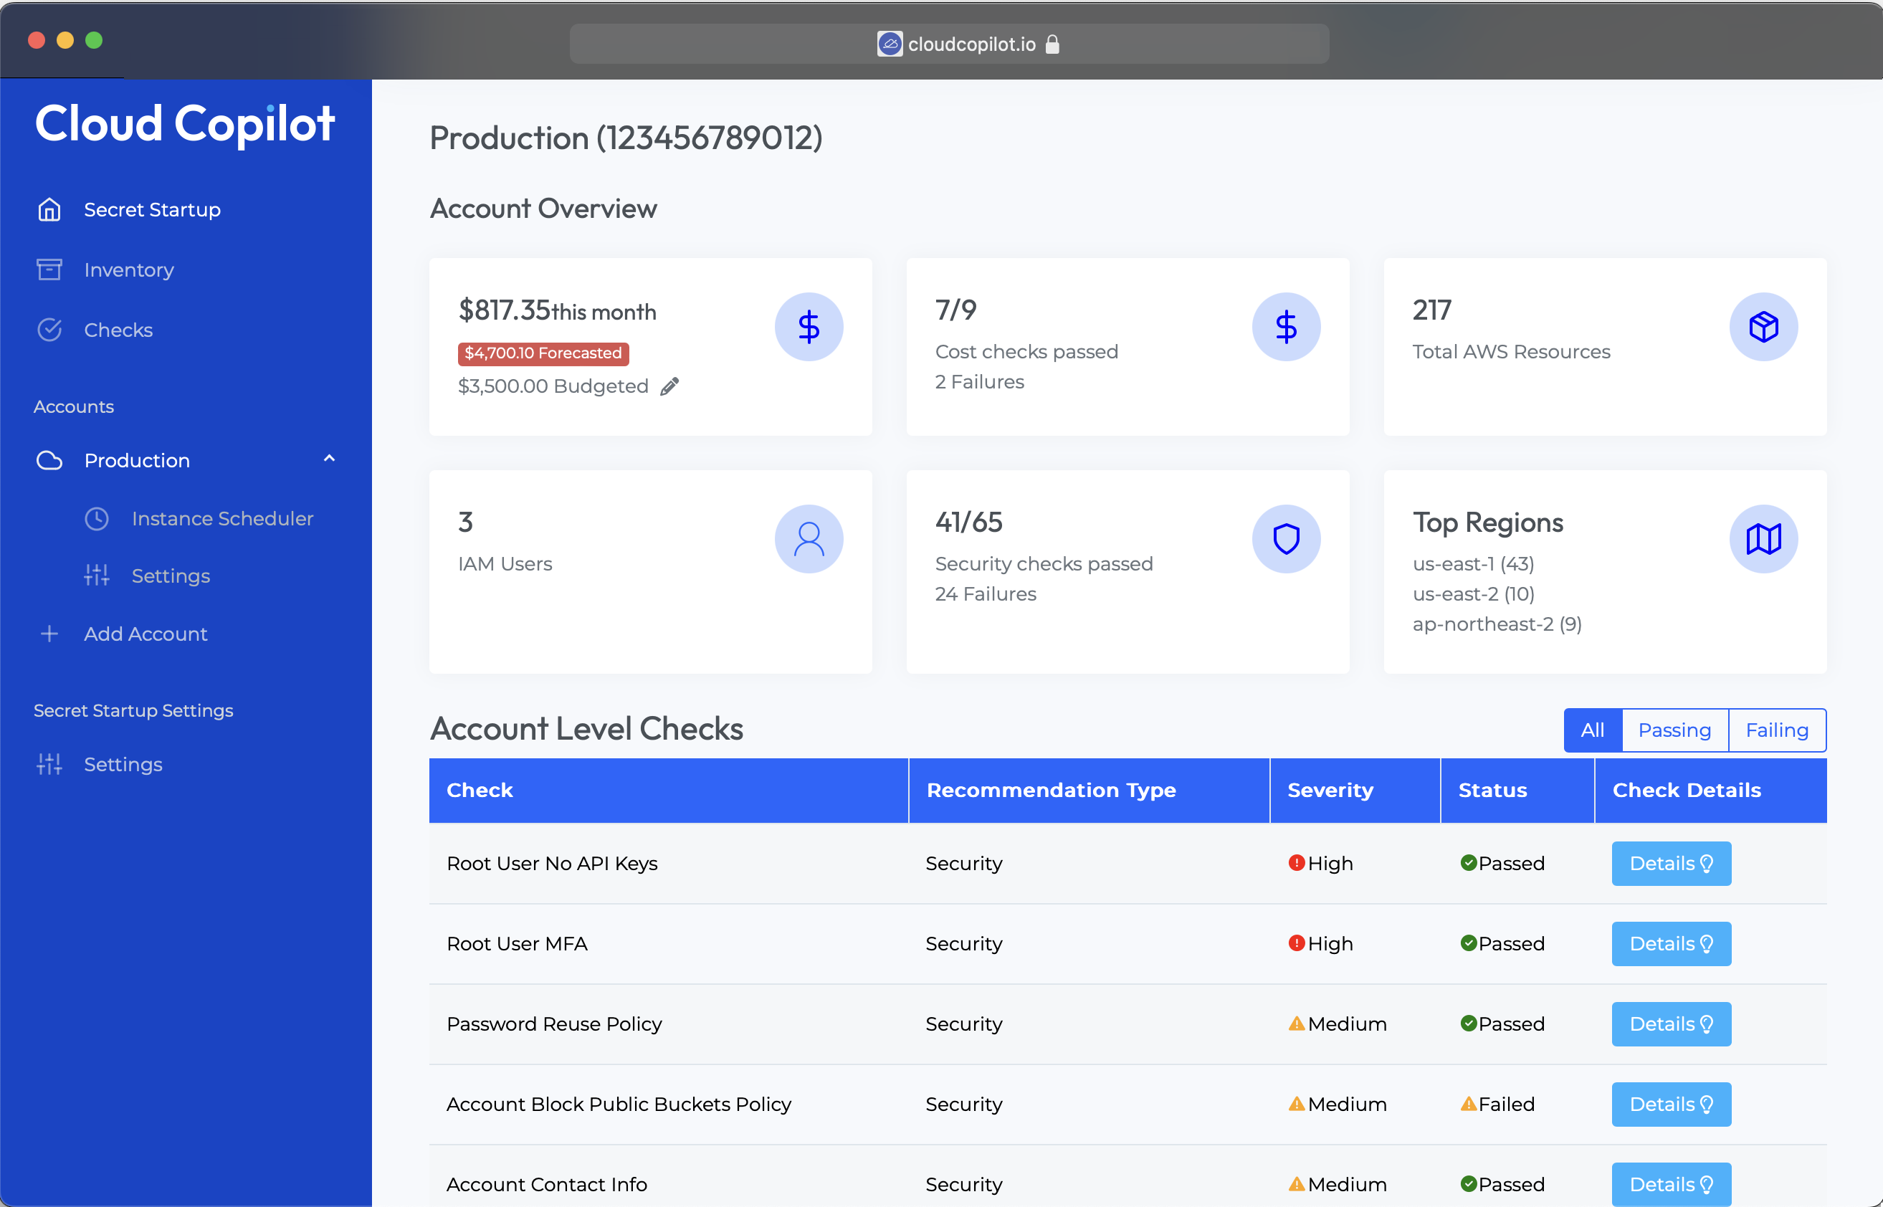Click the AWS resources cube icon
The height and width of the screenshot is (1207, 1883).
tap(1761, 326)
